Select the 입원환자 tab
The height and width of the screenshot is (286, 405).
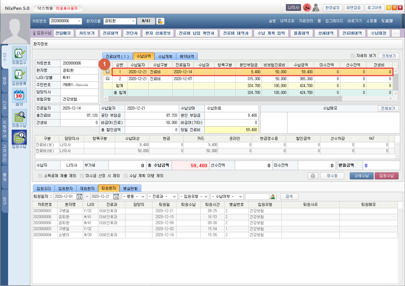[66, 188]
